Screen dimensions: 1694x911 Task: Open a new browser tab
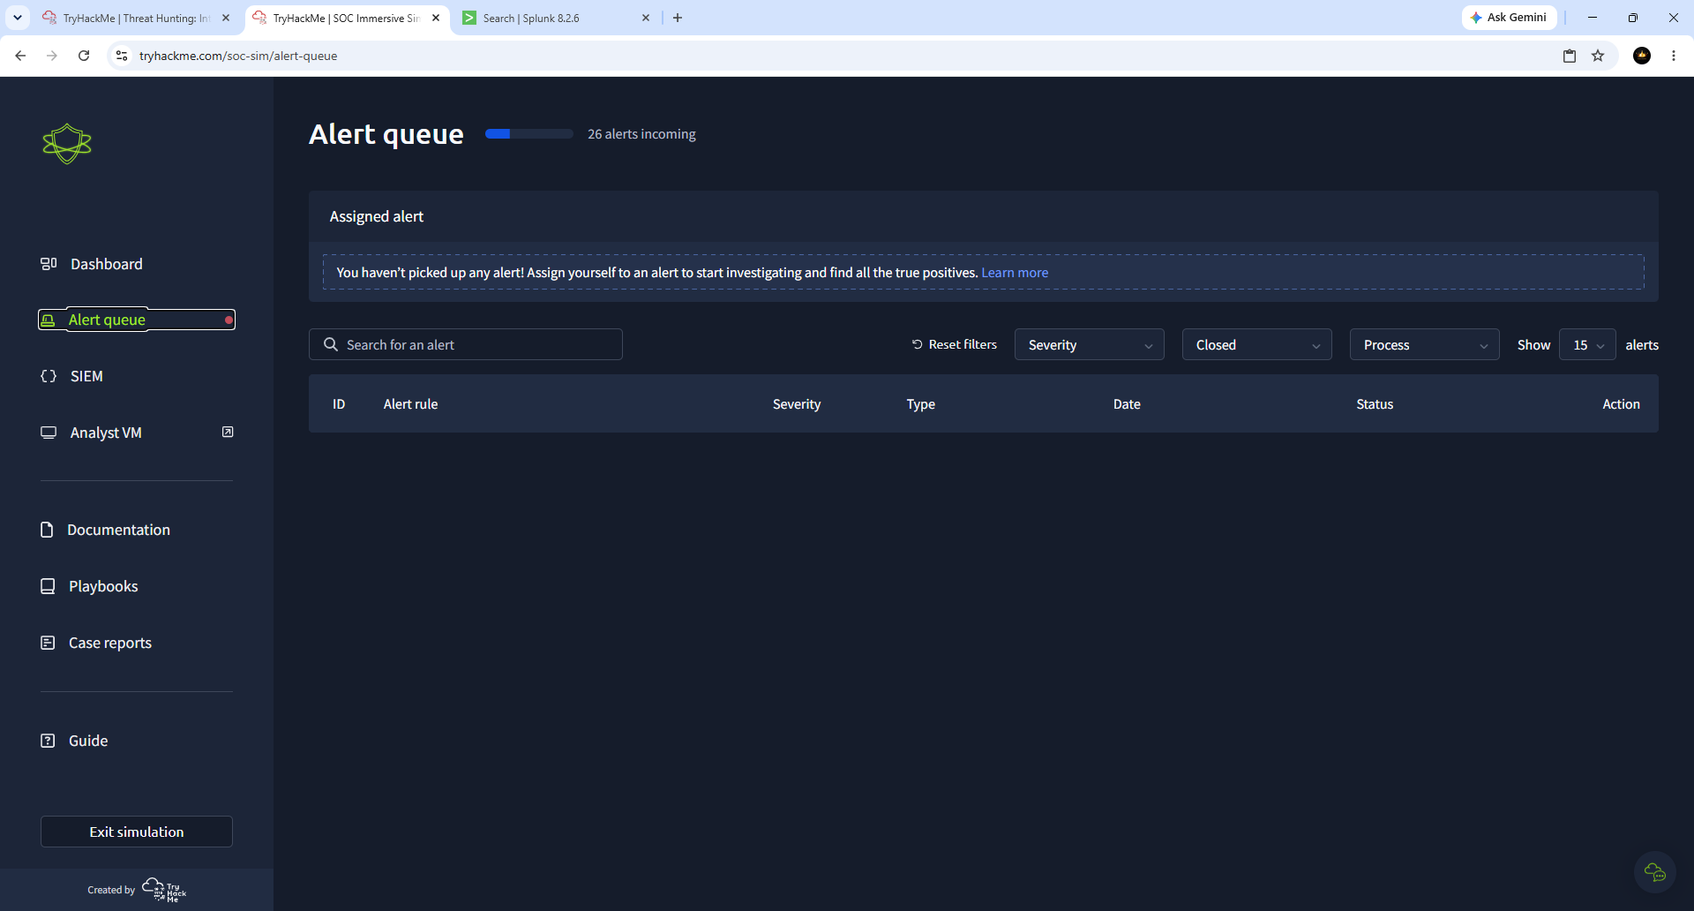(678, 18)
